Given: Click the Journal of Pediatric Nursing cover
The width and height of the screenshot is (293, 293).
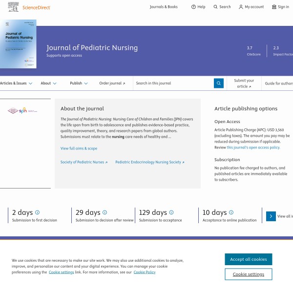Looking at the screenshot, I should coord(18,44).
